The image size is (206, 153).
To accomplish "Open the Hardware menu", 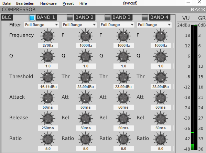I will pos(48,3).
